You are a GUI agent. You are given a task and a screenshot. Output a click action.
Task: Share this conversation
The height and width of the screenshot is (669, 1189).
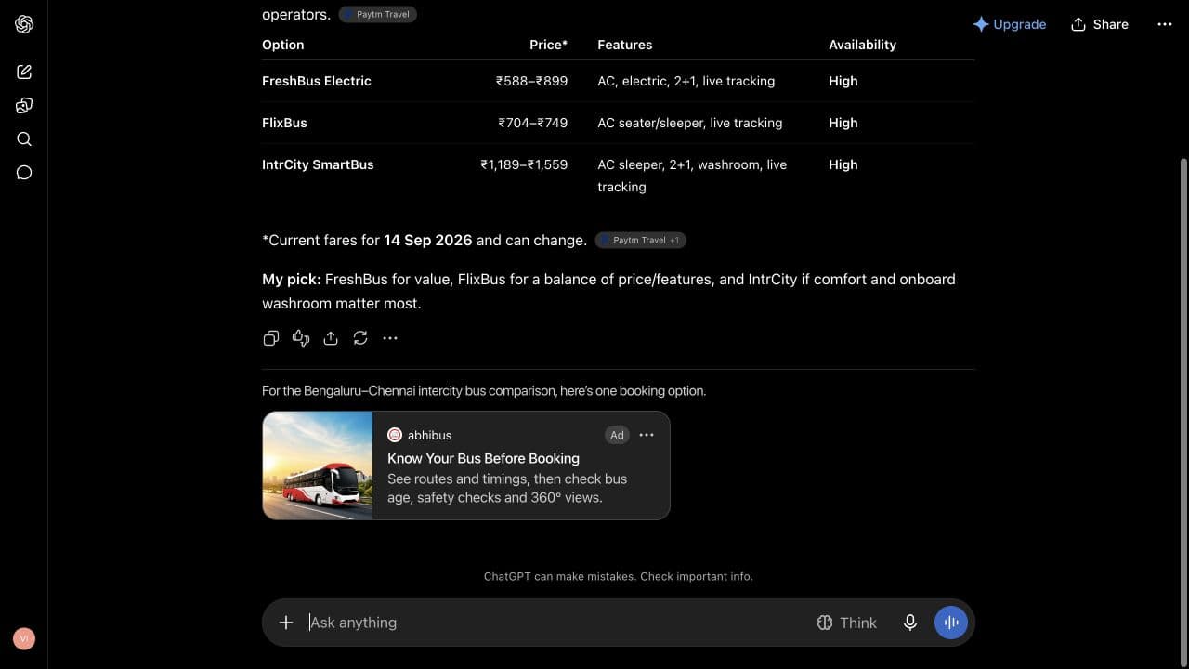(1100, 24)
